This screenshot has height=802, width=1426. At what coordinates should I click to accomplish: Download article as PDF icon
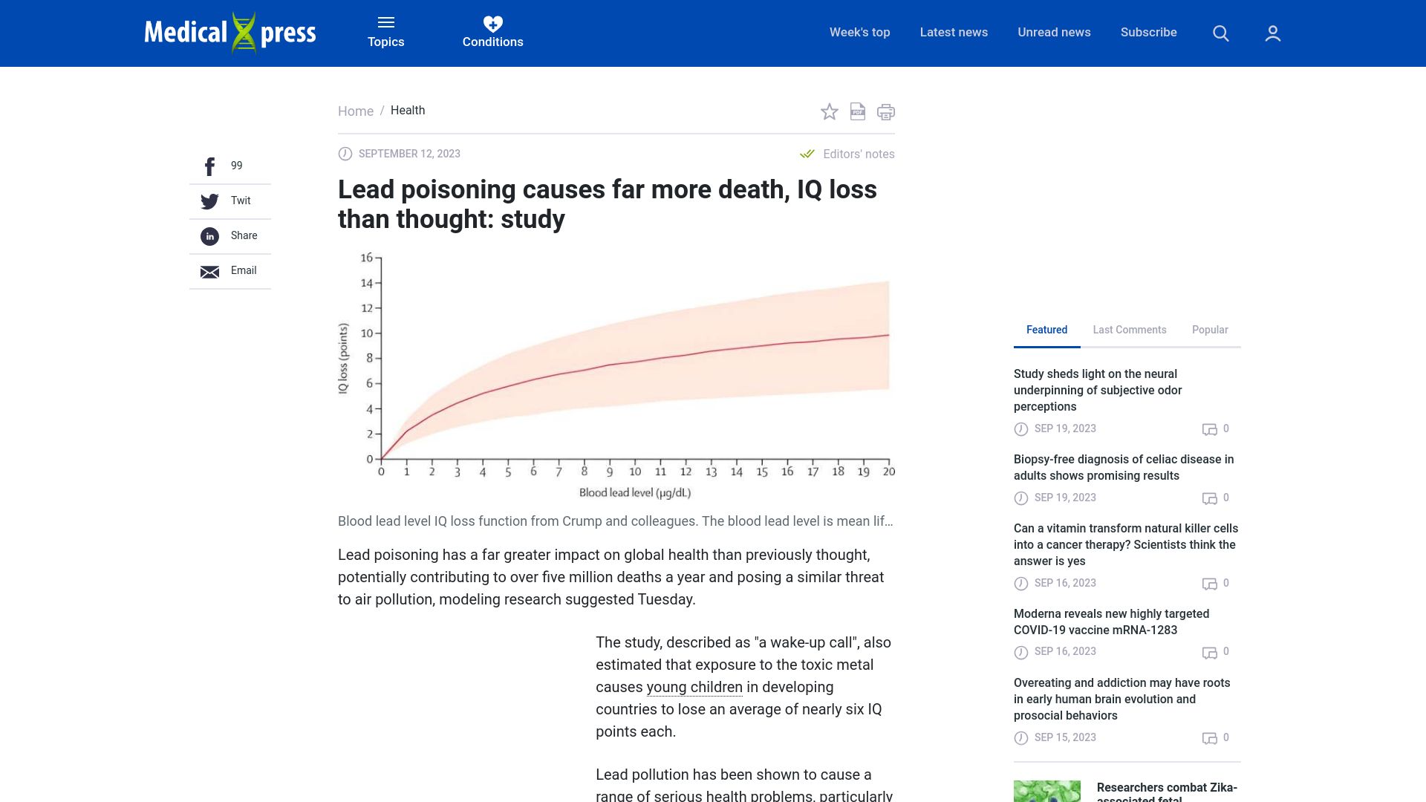click(x=858, y=111)
